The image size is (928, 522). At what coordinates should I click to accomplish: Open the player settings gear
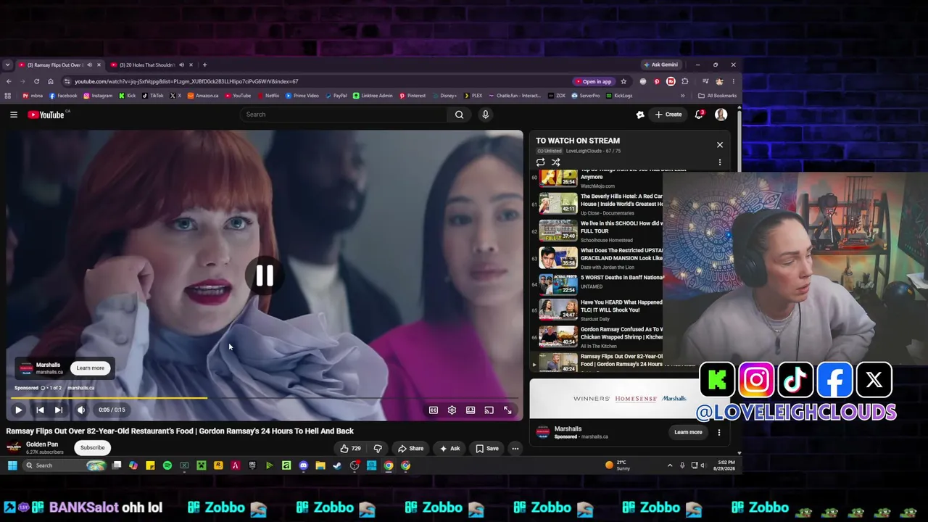pyautogui.click(x=452, y=410)
